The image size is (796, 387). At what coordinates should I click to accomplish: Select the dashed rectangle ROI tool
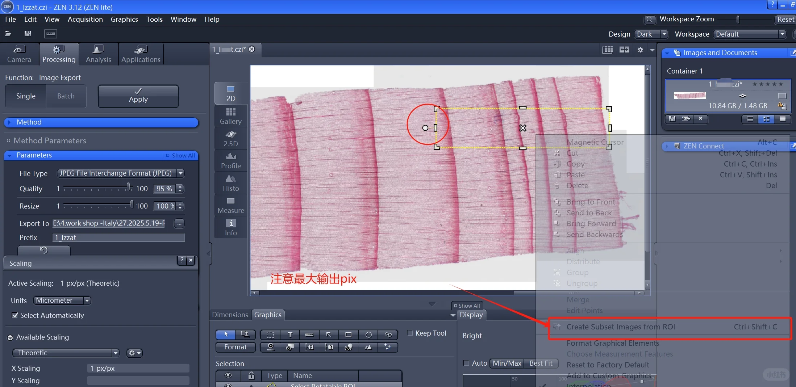(270, 335)
